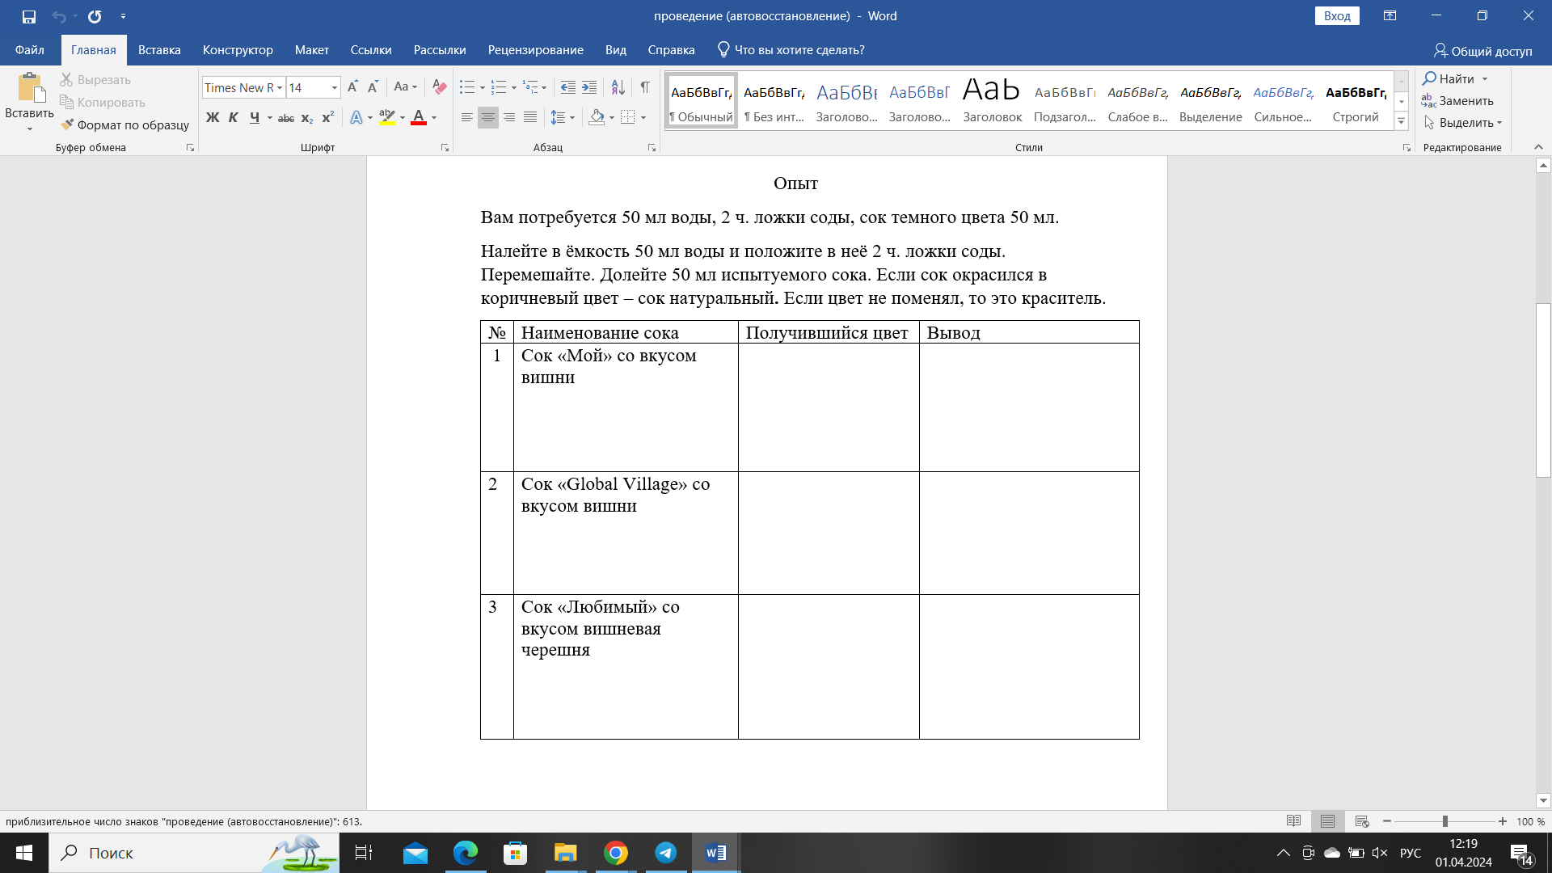1552x873 pixels.
Task: Switch to the Вид tab
Action: tap(615, 50)
